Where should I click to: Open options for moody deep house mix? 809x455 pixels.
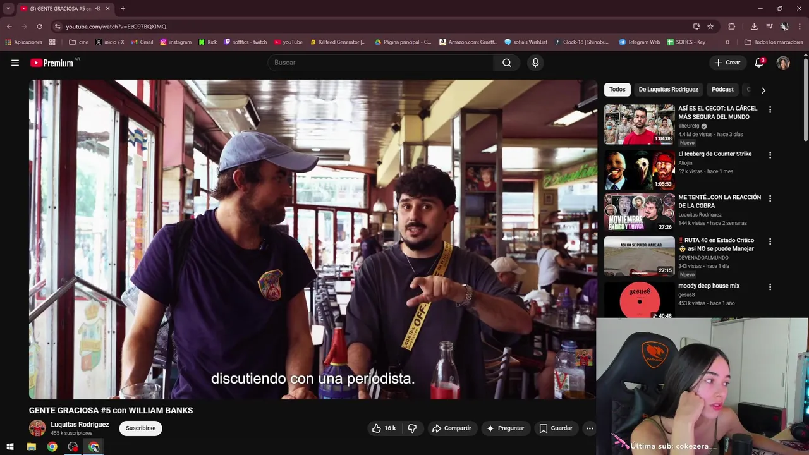[770, 287]
